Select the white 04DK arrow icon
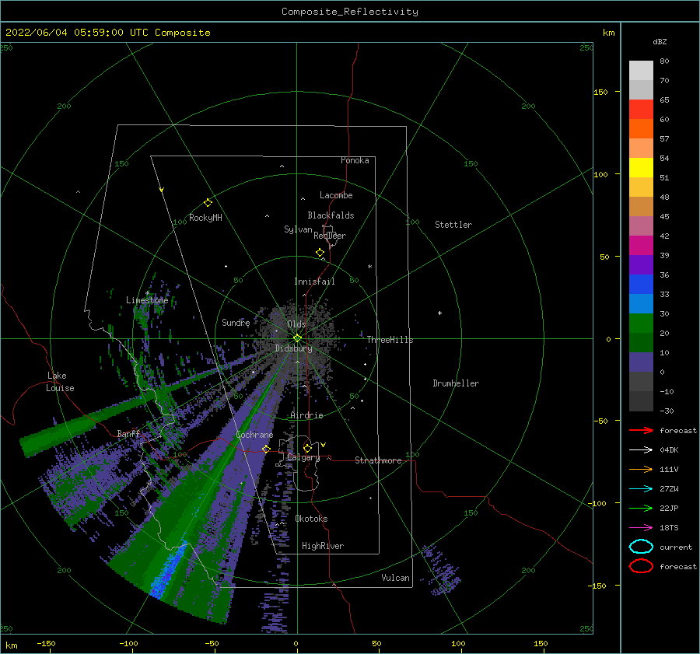700x654 pixels. pyautogui.click(x=641, y=450)
